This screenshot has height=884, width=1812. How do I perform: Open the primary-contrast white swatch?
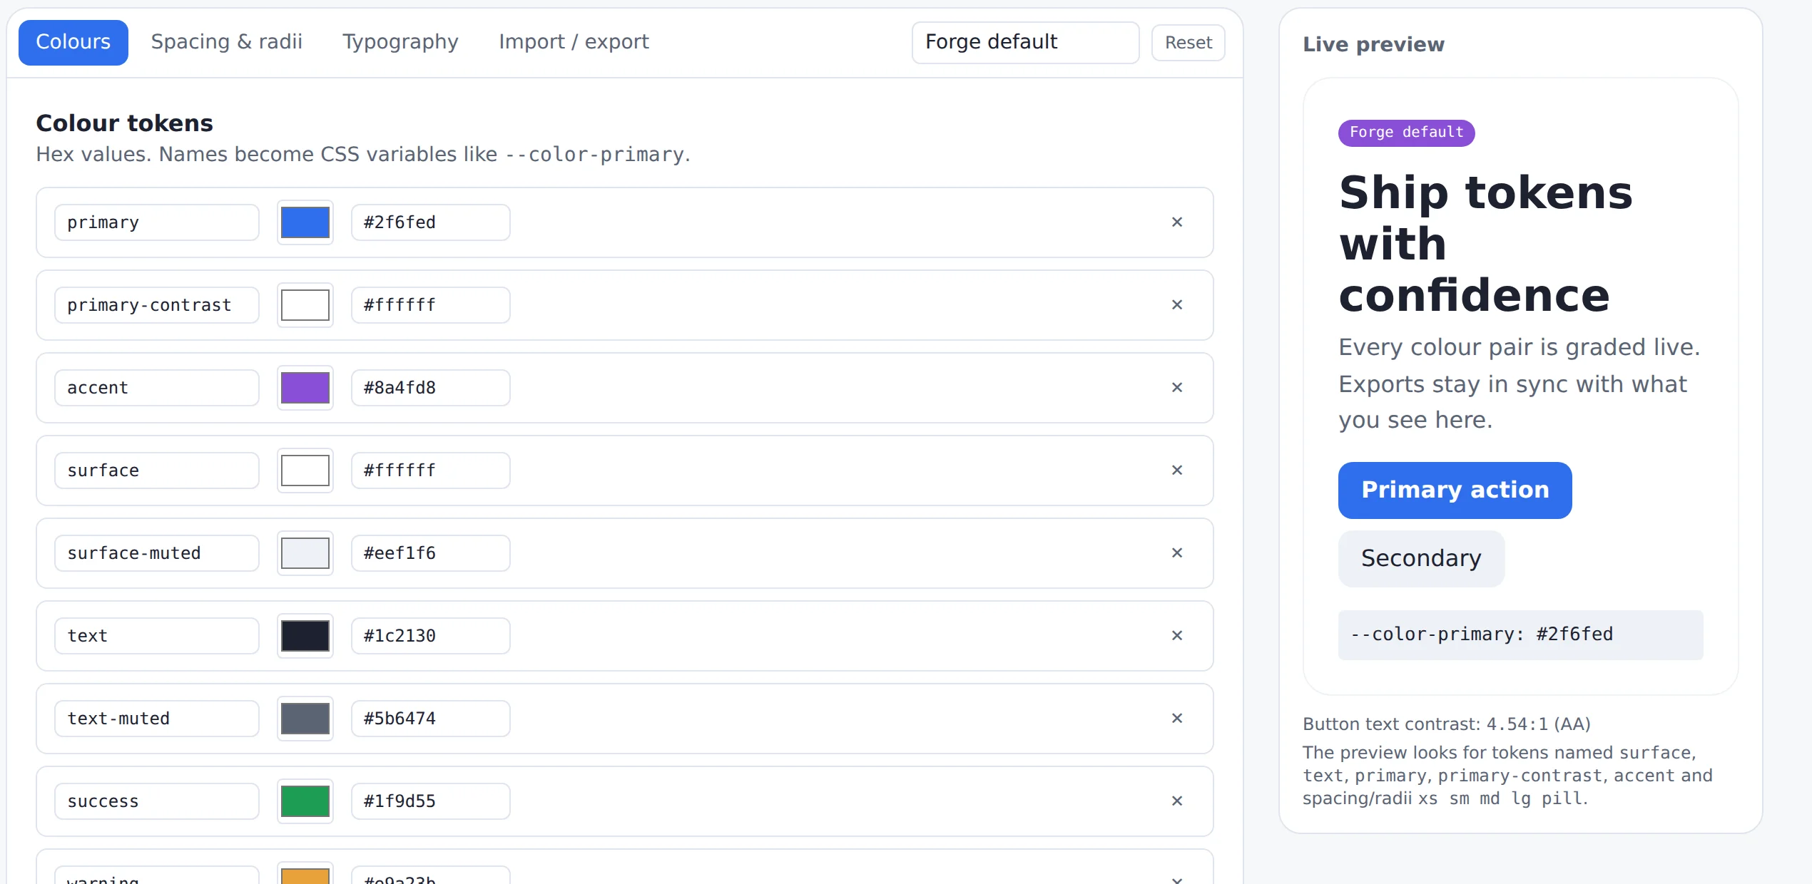pos(305,305)
